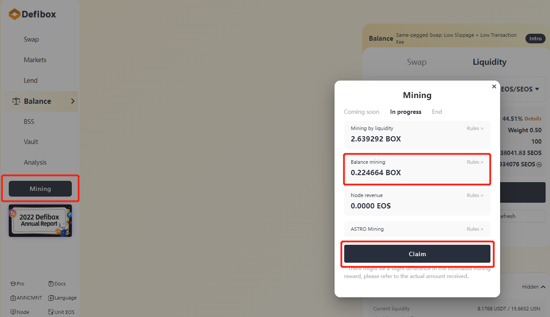The width and height of the screenshot is (550, 317).
Task: Open the 2022 Defibox Annual Report banner
Action: click(40, 221)
